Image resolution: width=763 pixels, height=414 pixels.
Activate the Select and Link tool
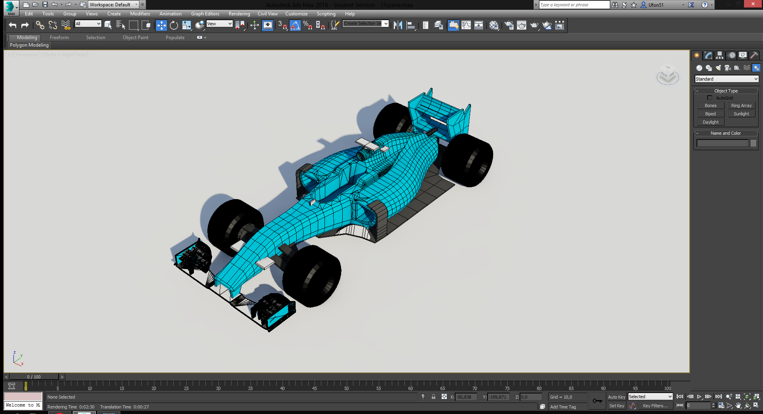coord(40,25)
